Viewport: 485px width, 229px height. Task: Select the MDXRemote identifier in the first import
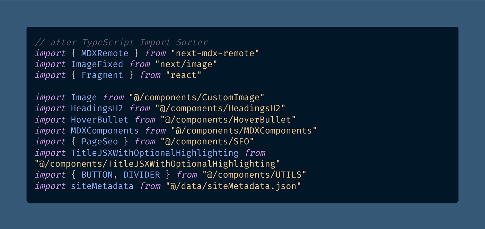pos(105,53)
